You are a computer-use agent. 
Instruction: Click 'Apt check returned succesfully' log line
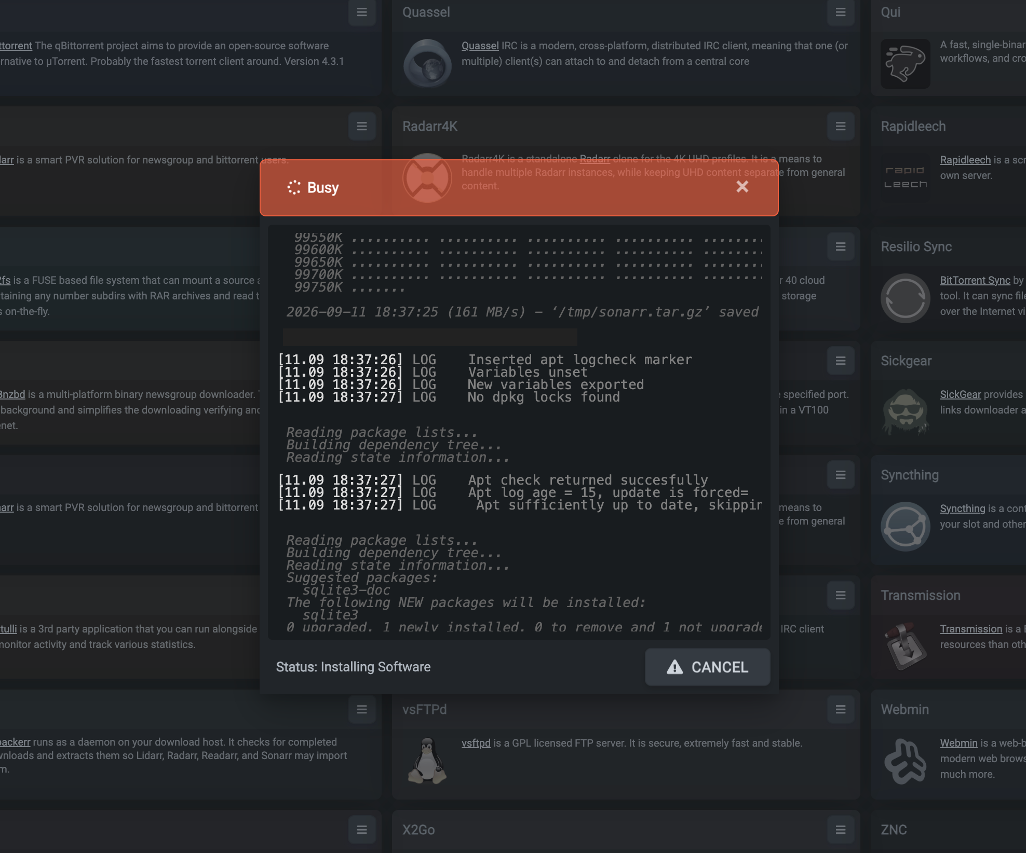pyautogui.click(x=493, y=480)
